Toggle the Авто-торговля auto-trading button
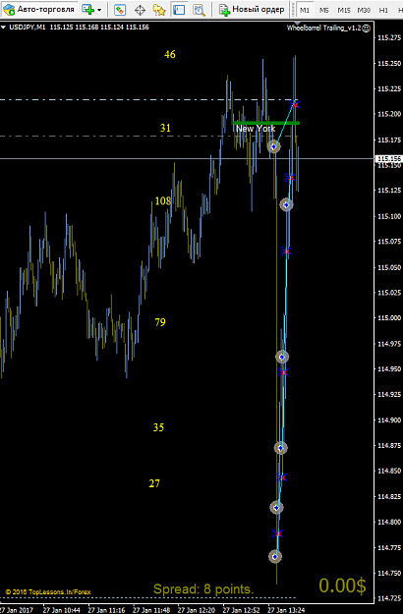This screenshot has width=403, height=614. pos(38,9)
